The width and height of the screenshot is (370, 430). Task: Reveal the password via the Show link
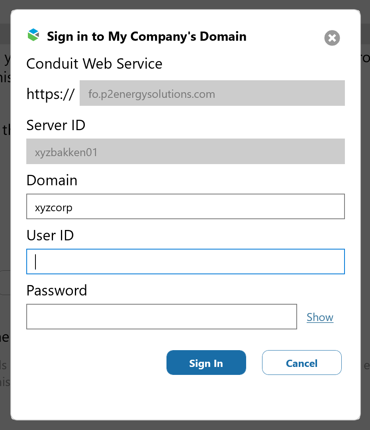click(x=320, y=317)
